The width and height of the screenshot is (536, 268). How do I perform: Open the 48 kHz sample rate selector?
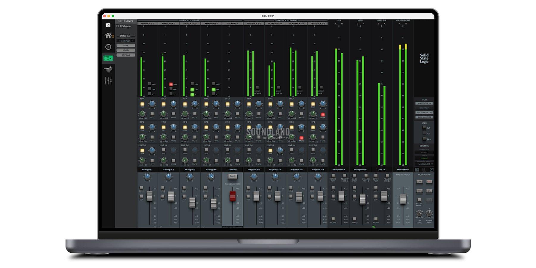(x=424, y=152)
